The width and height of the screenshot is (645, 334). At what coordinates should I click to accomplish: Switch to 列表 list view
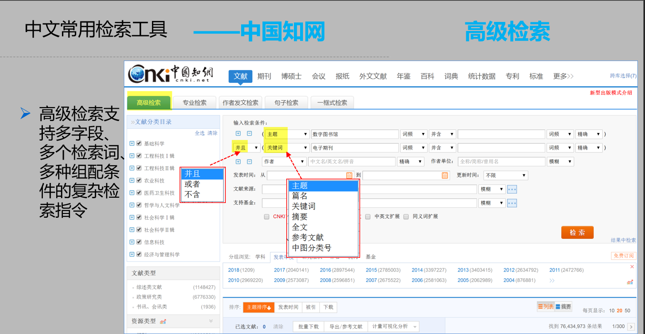(x=546, y=306)
